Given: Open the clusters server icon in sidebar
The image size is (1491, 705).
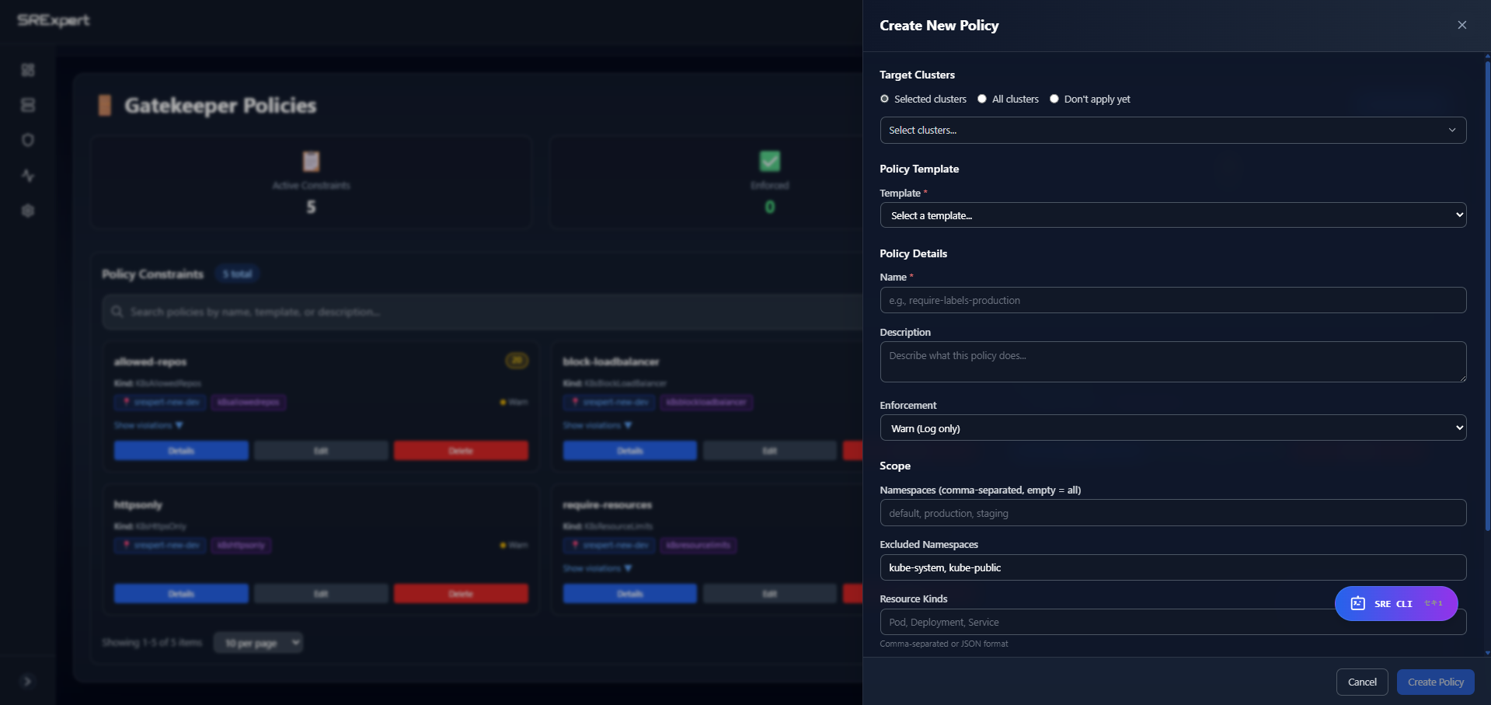Looking at the screenshot, I should click(x=28, y=105).
